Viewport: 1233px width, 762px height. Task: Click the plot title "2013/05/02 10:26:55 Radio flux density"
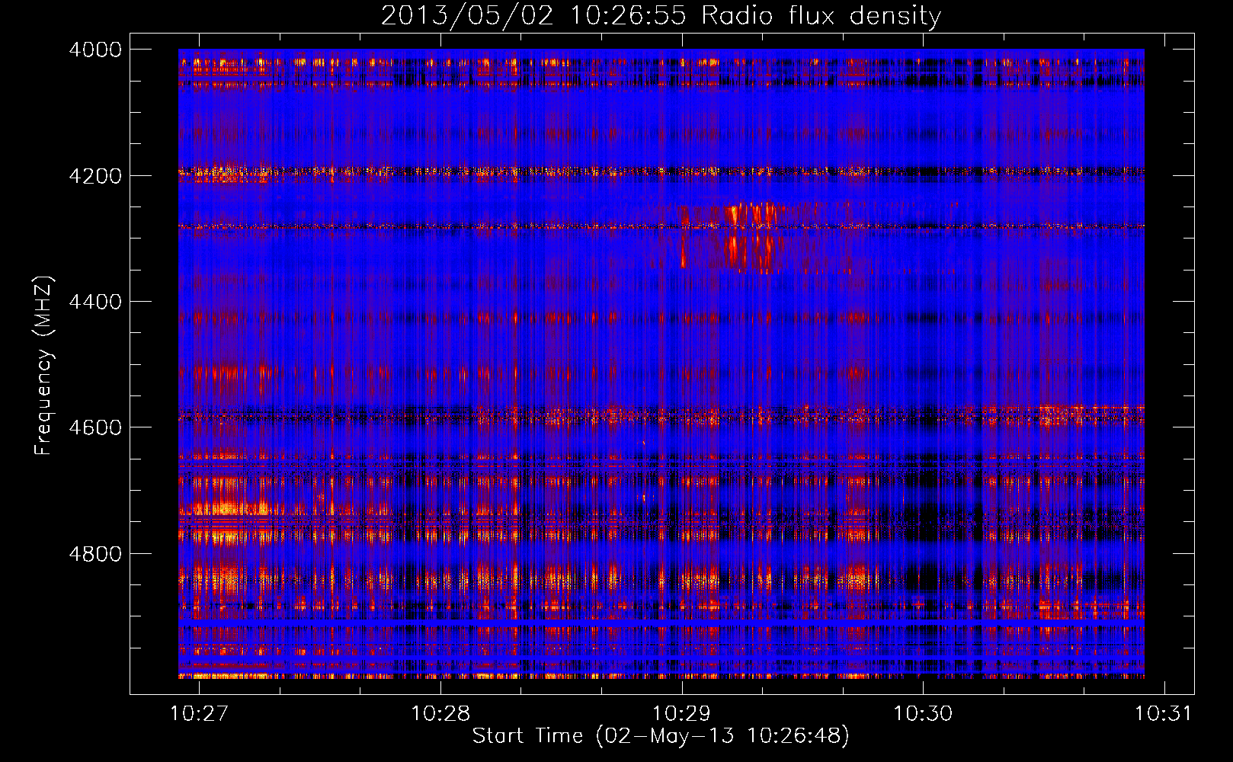[x=661, y=15]
